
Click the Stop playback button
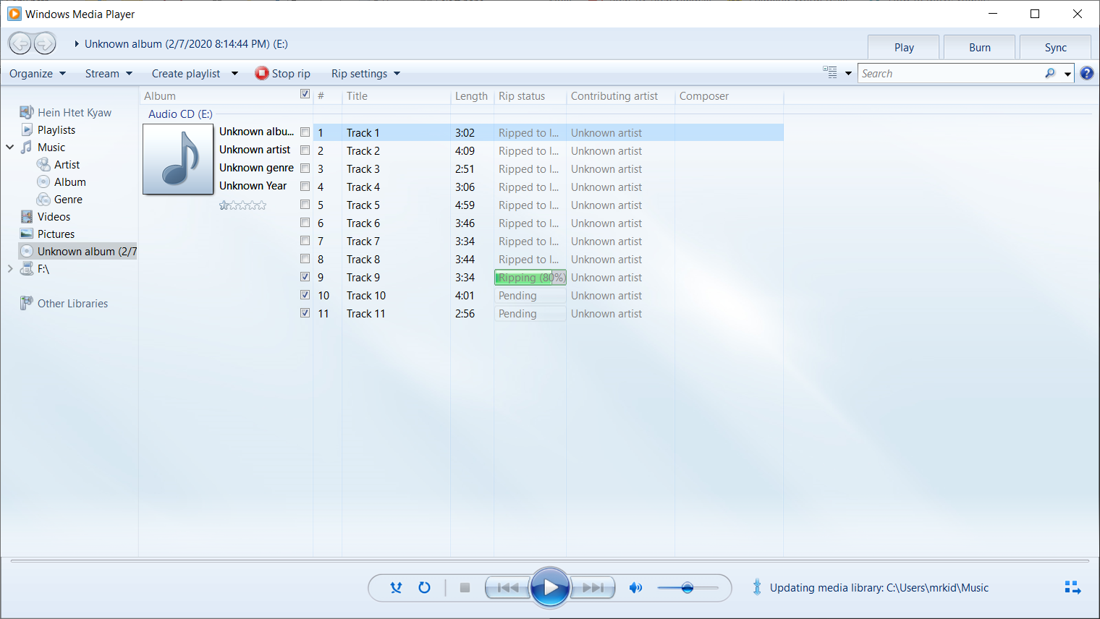[465, 588]
